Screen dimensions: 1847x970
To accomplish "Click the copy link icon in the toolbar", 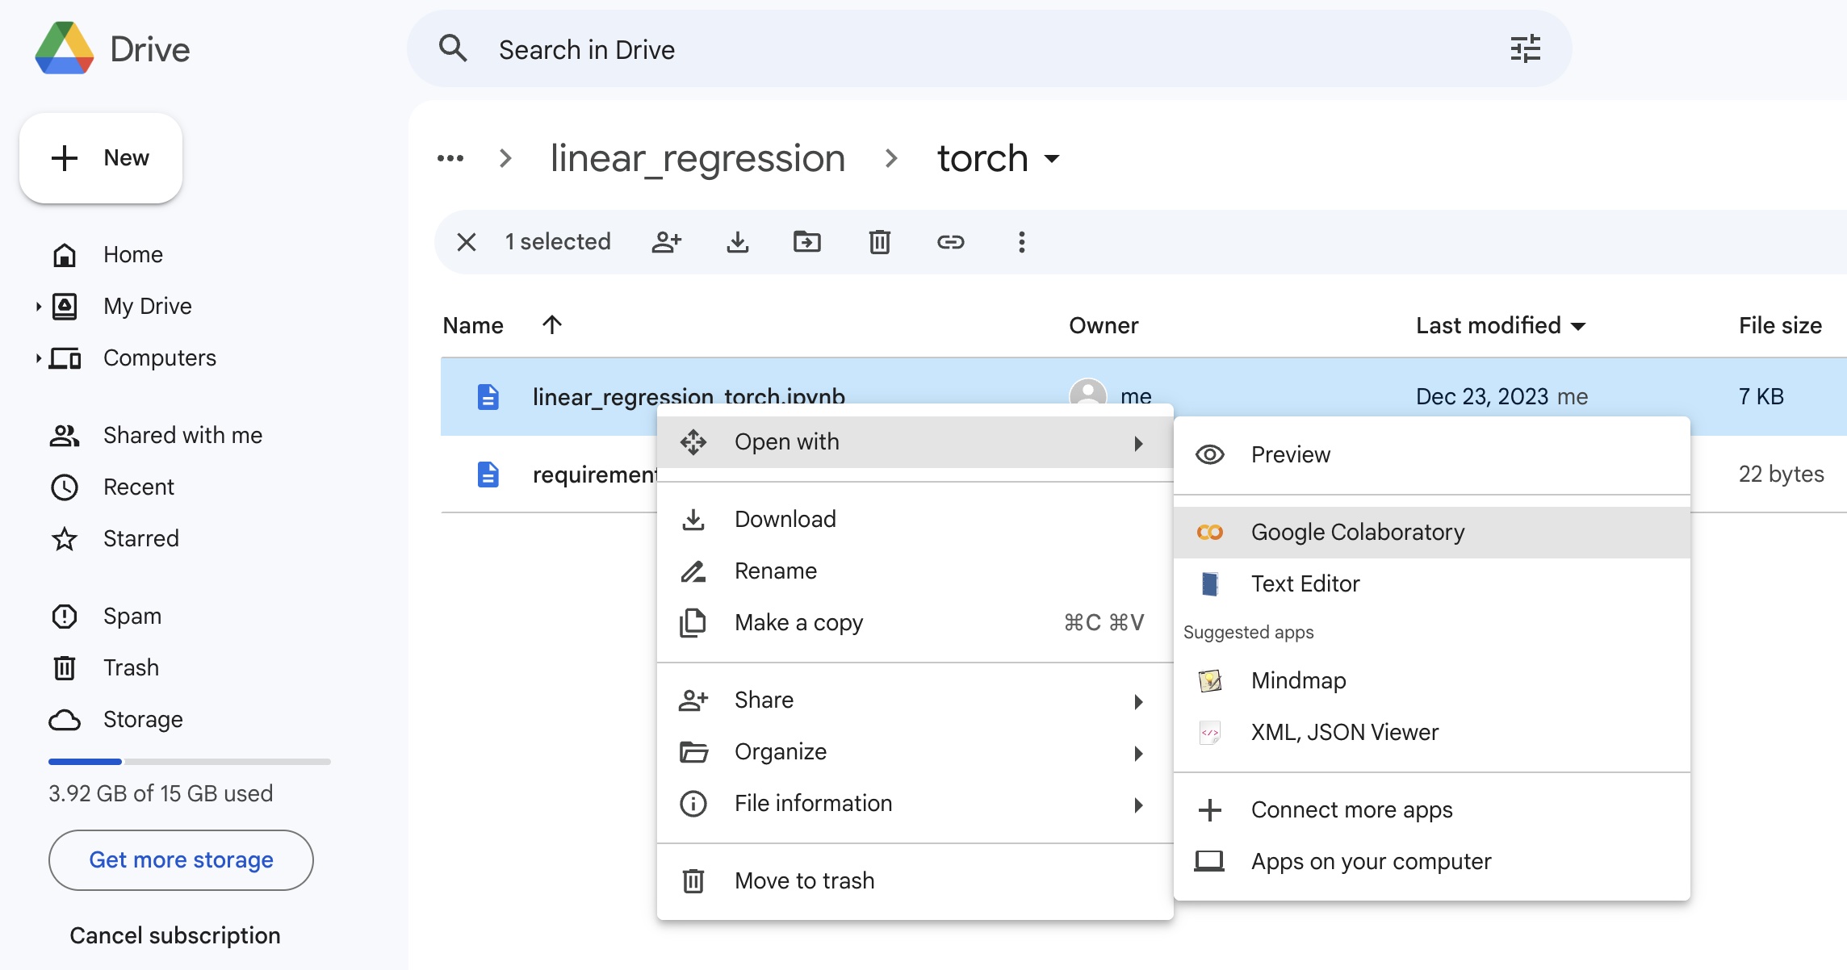I will 950,242.
